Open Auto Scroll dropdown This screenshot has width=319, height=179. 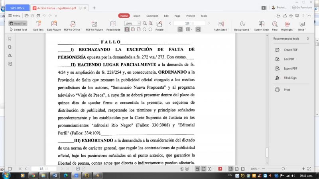click(221, 26)
